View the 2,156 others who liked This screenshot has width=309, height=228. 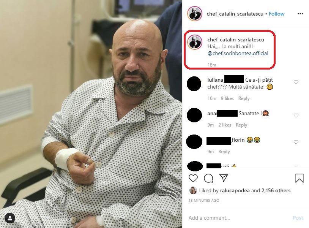coord(276,190)
